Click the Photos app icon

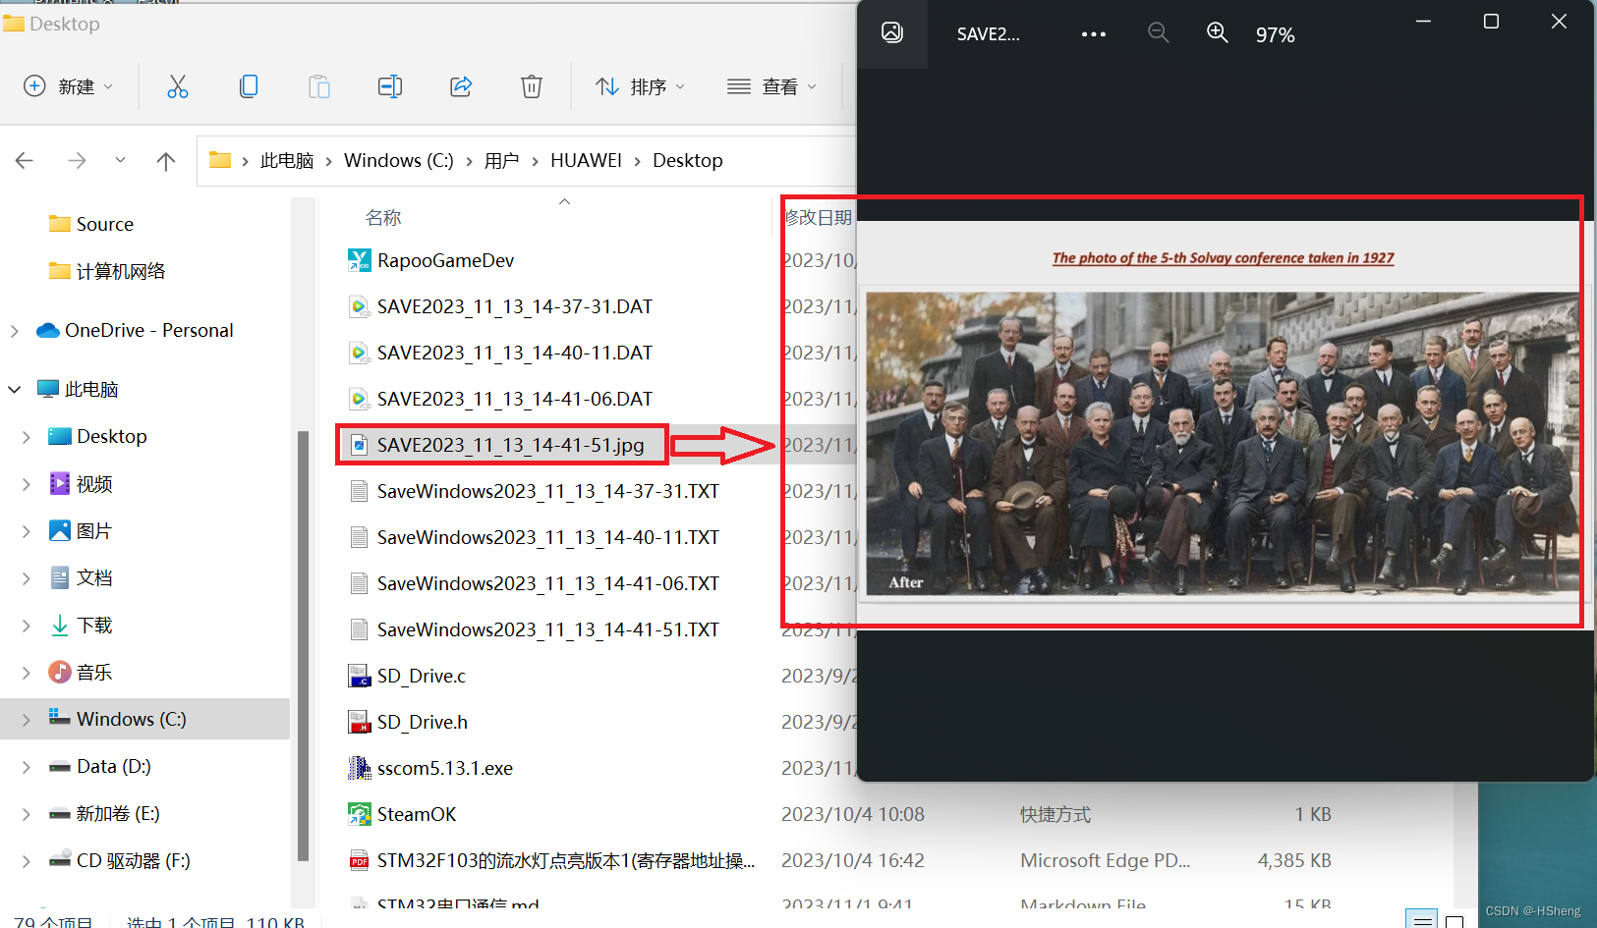click(x=892, y=32)
